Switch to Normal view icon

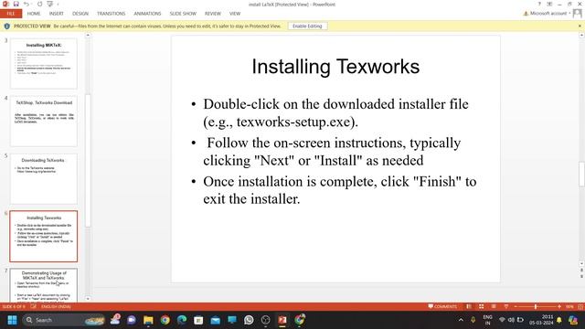point(469,307)
